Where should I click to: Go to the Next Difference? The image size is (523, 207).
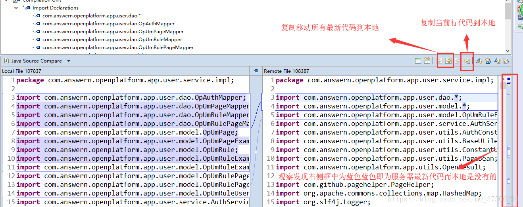coord(479,61)
